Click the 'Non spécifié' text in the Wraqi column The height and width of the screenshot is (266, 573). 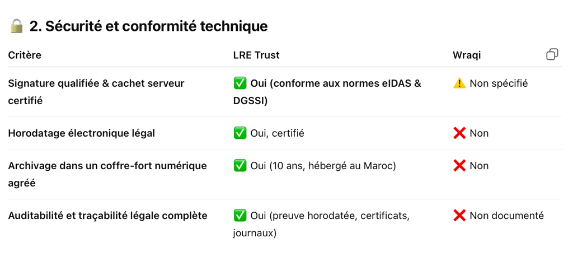click(499, 83)
